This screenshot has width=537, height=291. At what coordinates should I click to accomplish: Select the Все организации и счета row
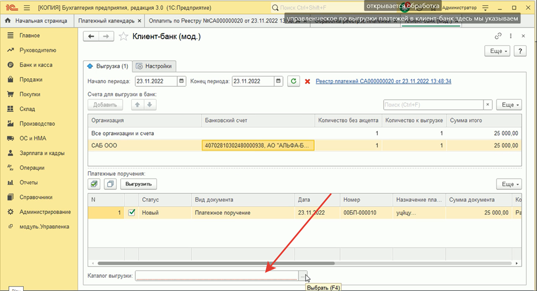[304, 133]
